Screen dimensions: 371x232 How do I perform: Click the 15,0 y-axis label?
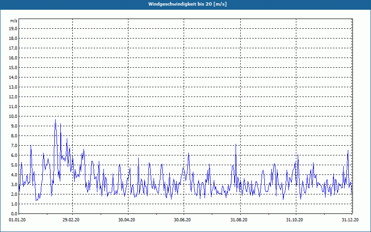pyautogui.click(x=13, y=67)
